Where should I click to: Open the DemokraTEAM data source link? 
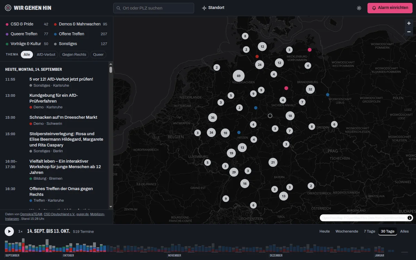31,214
